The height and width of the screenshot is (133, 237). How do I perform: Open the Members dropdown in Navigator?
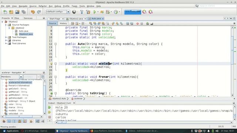(x=21, y=77)
